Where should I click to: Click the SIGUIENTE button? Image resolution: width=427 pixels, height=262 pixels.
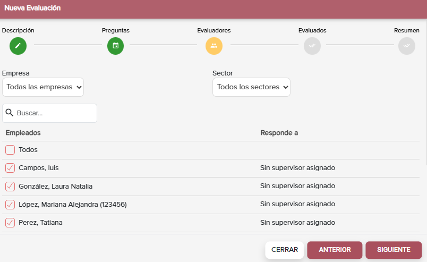point(394,250)
